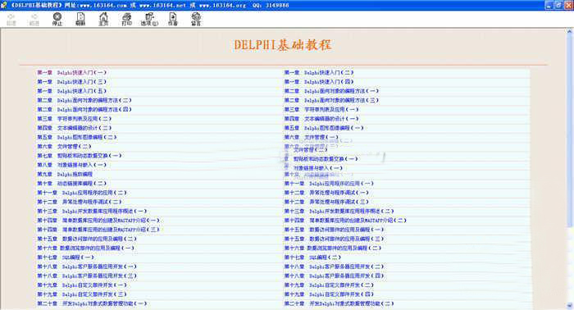Open 第二章 Delphi面向对象的编程方法(四)
The height and width of the screenshot is (310, 574).
click(x=84, y=109)
